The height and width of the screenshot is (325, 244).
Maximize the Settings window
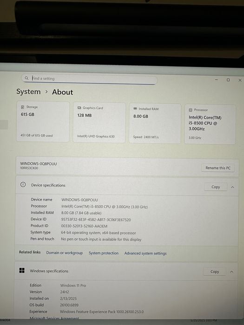(228, 80)
